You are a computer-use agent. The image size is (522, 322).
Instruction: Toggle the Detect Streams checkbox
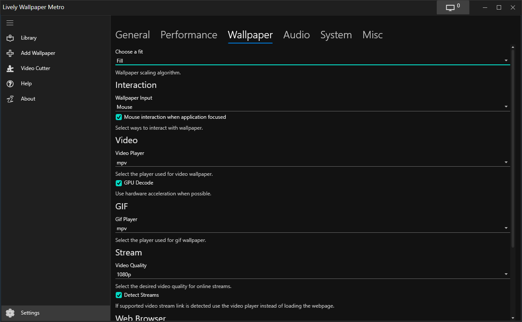(x=119, y=295)
